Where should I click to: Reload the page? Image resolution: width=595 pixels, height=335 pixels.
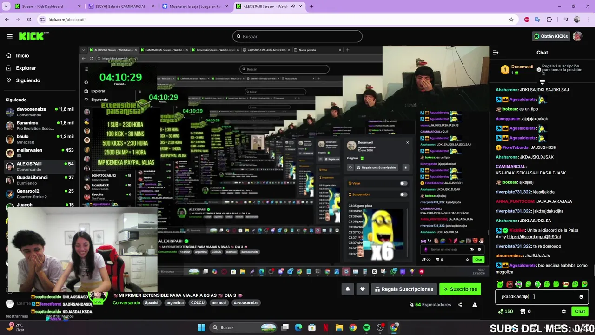(29, 20)
